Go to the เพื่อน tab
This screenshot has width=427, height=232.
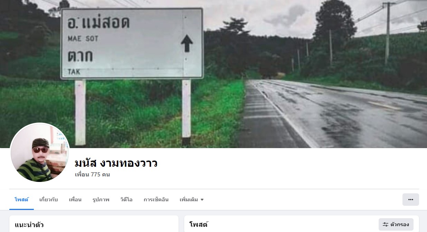(75, 200)
